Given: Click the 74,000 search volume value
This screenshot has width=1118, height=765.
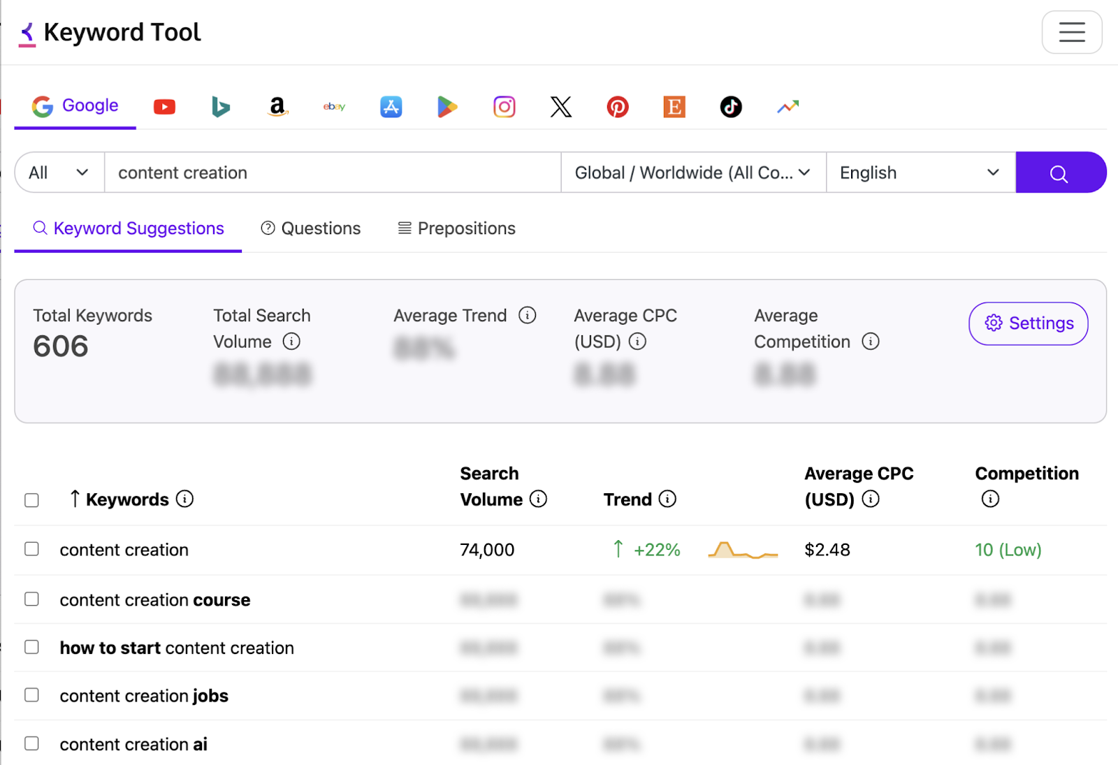Looking at the screenshot, I should coord(487,550).
